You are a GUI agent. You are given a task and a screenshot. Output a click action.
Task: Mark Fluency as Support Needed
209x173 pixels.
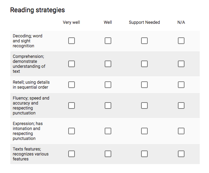pos(144,106)
